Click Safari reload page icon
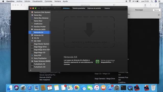163x92 pixels. coord(114,5)
